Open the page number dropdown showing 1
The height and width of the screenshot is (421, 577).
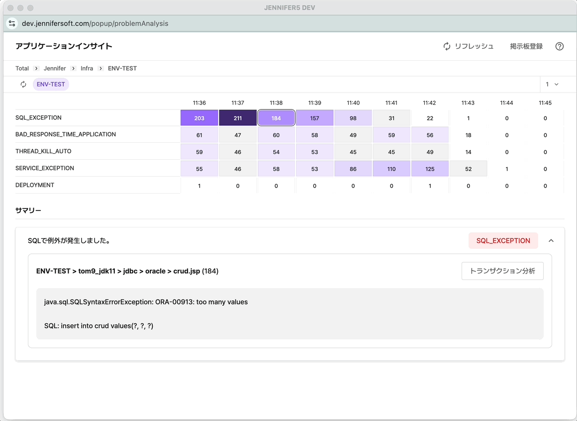point(552,85)
